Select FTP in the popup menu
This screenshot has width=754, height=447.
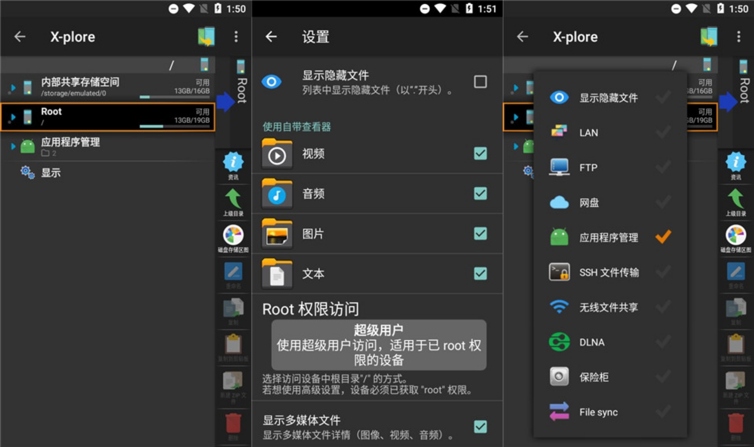610,168
